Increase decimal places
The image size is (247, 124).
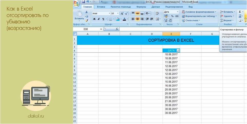(166, 21)
